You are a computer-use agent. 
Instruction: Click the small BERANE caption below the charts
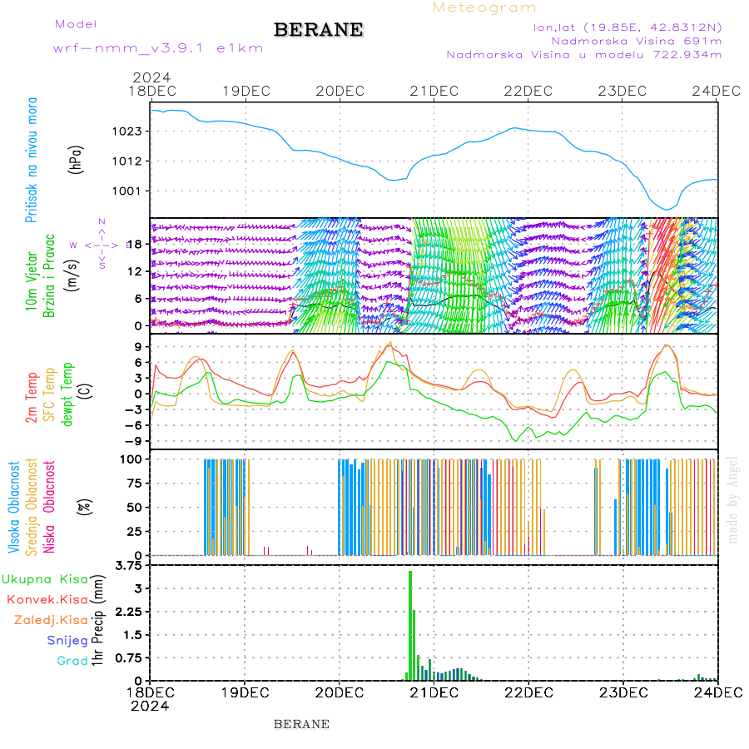coord(301,725)
